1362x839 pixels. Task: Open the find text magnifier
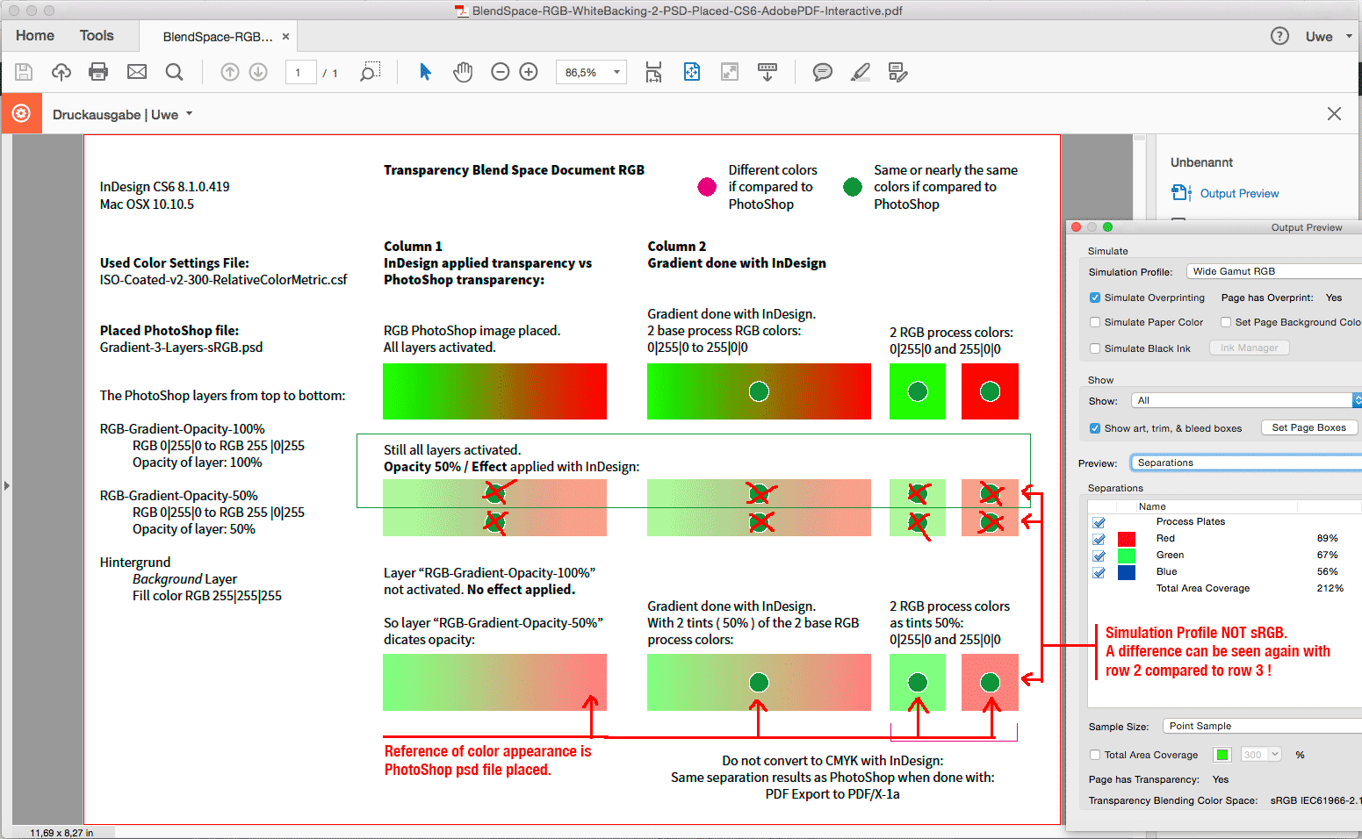(x=174, y=72)
